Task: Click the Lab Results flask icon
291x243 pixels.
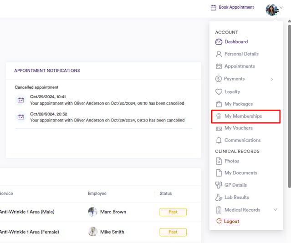Action: pyautogui.click(x=219, y=197)
